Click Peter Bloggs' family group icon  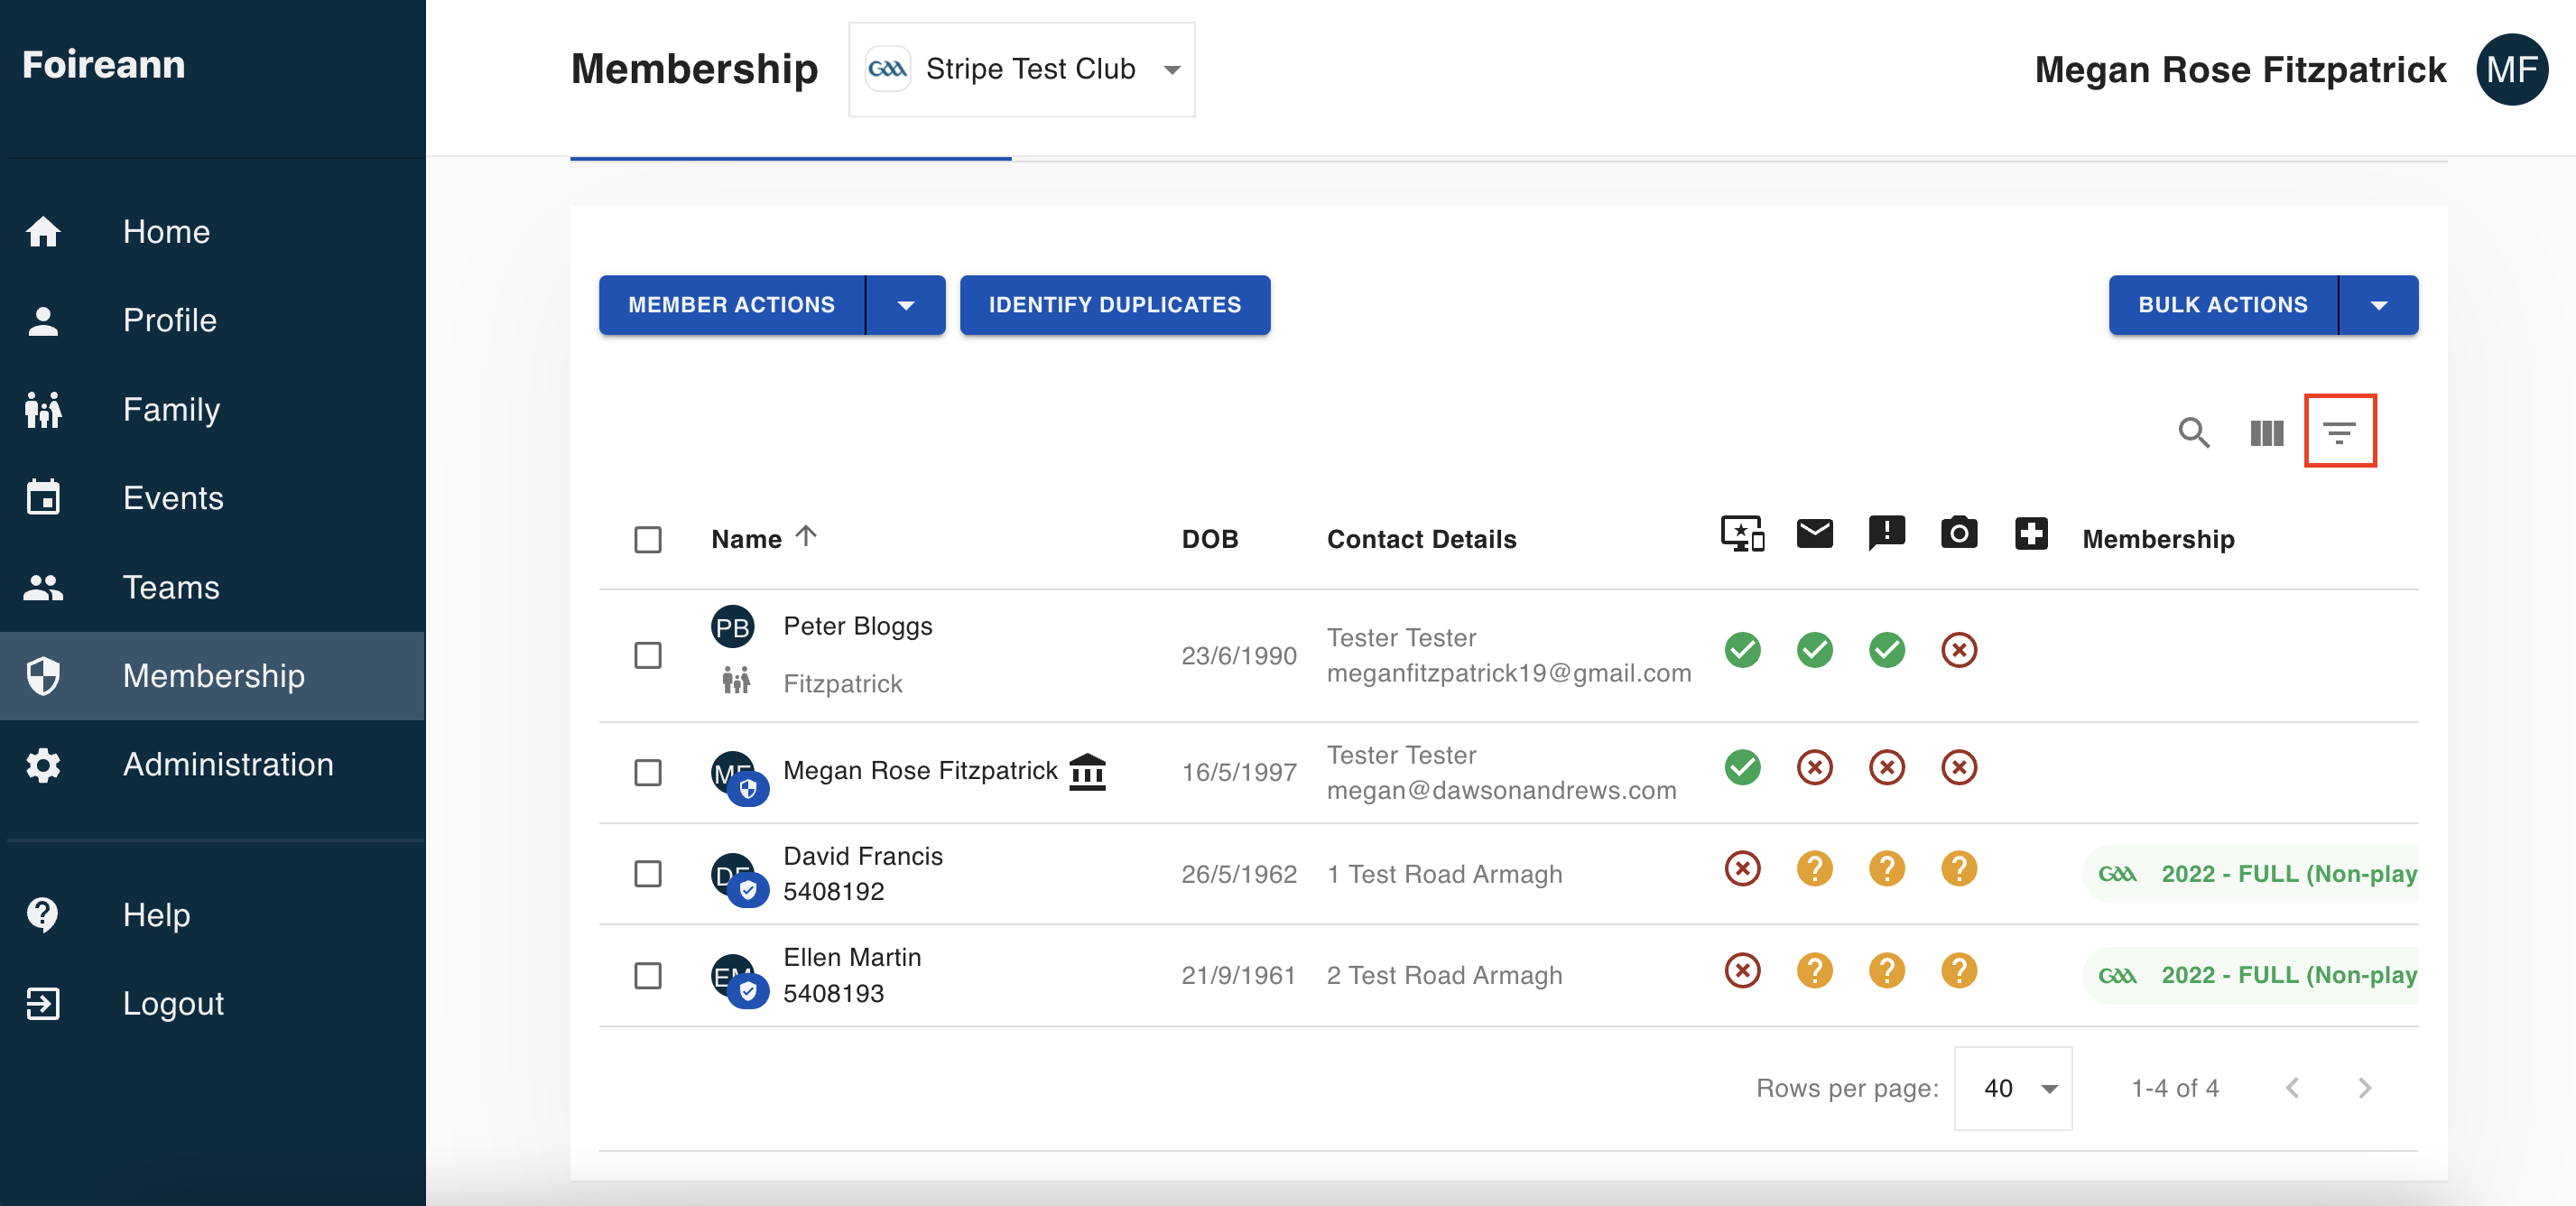[736, 681]
